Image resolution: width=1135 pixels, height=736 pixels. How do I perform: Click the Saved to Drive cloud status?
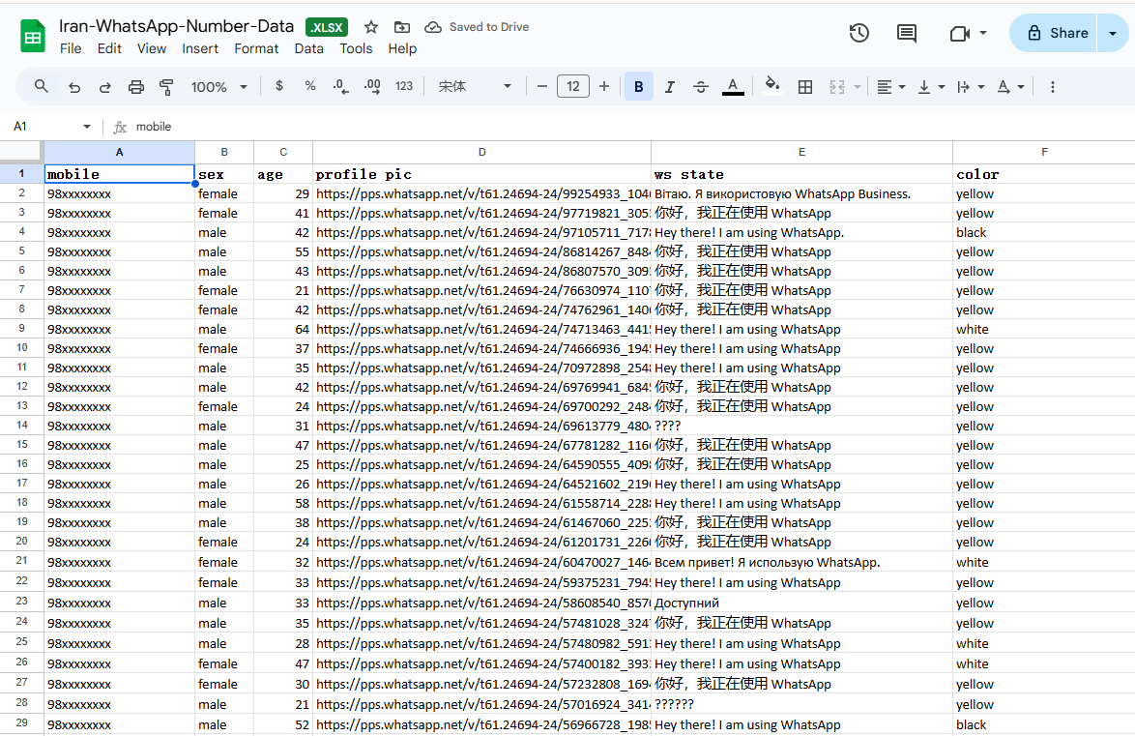pyautogui.click(x=477, y=27)
